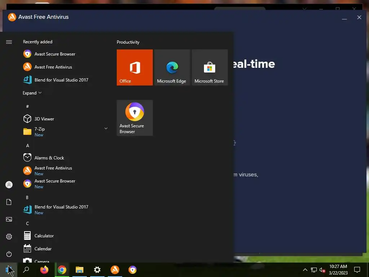The width and height of the screenshot is (369, 277).
Task: Minimize the Avast Free Antivirus window
Action: [344, 17]
